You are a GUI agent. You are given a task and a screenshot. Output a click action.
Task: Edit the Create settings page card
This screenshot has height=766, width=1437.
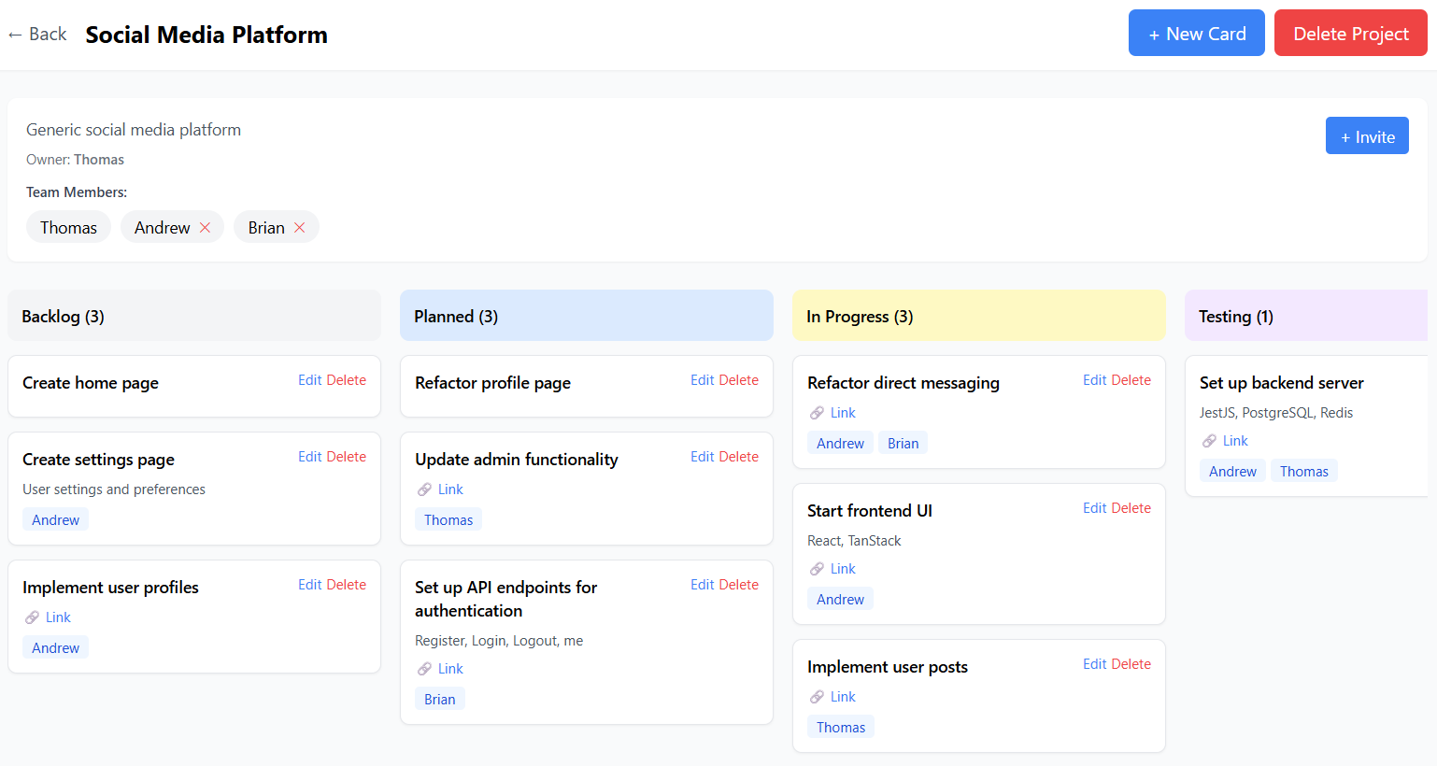pyautogui.click(x=308, y=456)
